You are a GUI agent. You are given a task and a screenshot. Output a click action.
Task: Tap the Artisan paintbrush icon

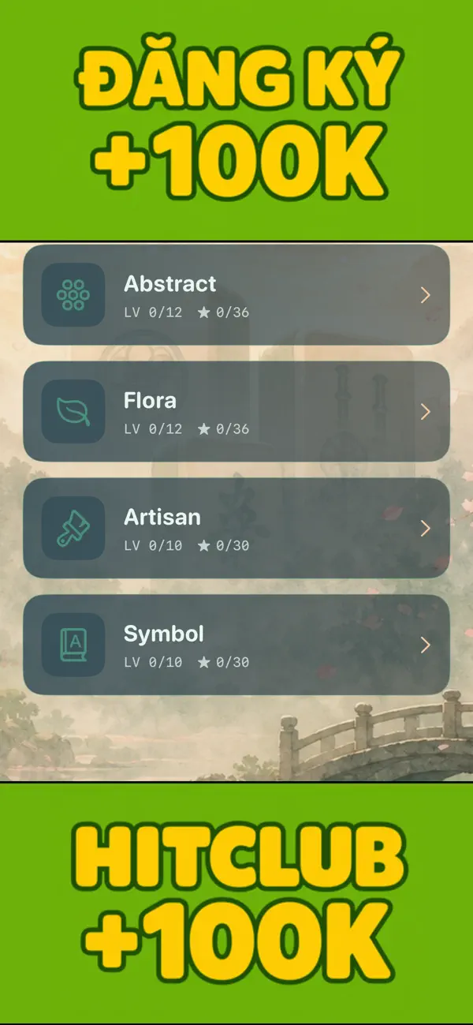[x=73, y=528]
